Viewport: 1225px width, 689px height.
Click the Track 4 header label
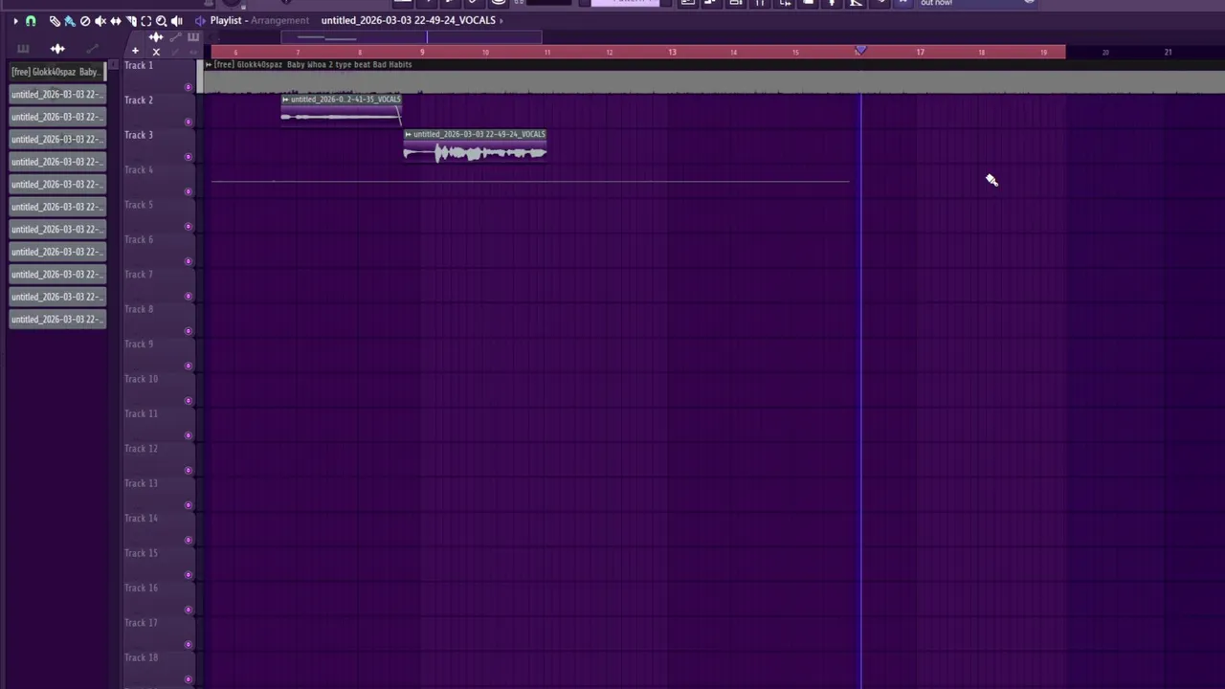[139, 170]
